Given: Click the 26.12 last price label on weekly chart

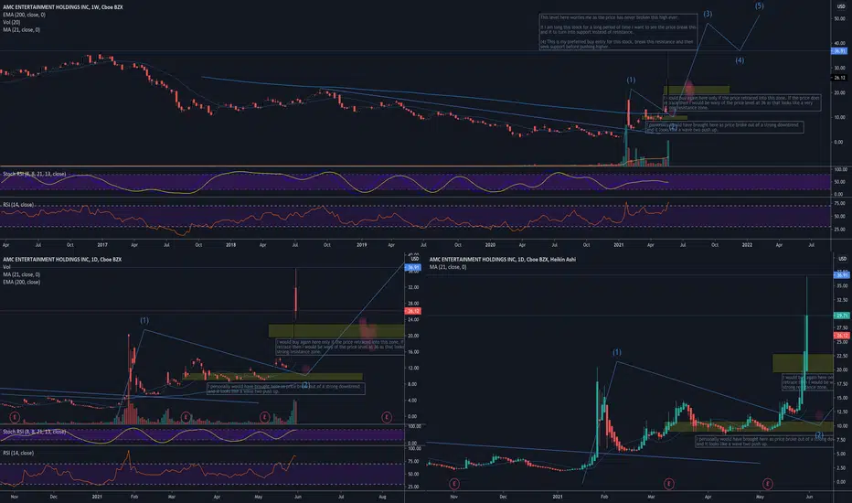Looking at the screenshot, I should point(839,78).
